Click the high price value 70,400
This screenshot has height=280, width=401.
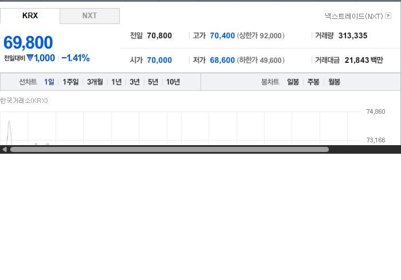tap(222, 35)
